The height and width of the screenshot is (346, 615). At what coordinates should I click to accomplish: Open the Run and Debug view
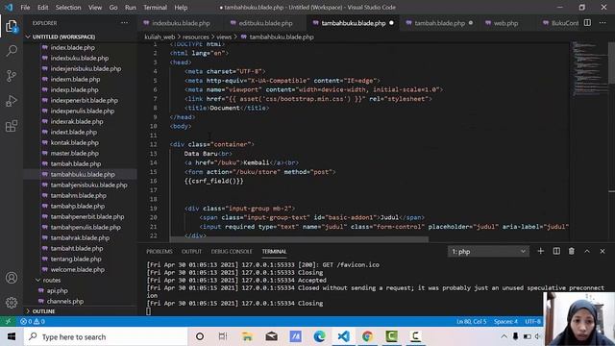tap(12, 101)
